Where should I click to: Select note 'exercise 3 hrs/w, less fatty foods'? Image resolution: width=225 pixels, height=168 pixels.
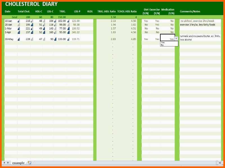198,25
